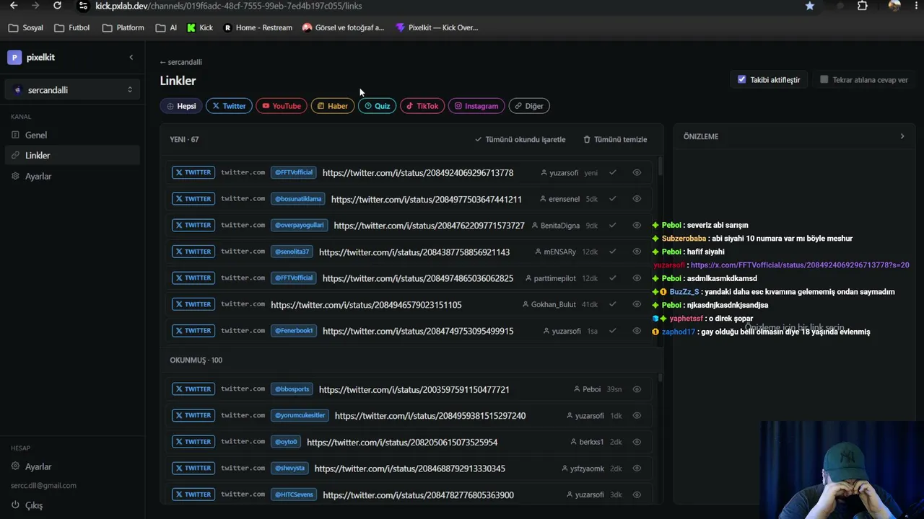Open the browser extensions puzzle icon
This screenshot has width=924, height=519.
point(863,6)
